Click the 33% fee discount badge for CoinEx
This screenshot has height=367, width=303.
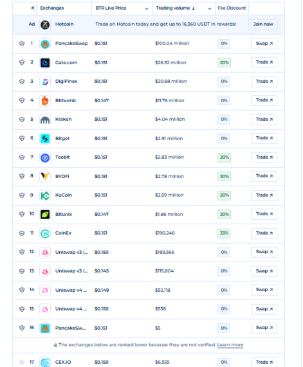pos(224,233)
